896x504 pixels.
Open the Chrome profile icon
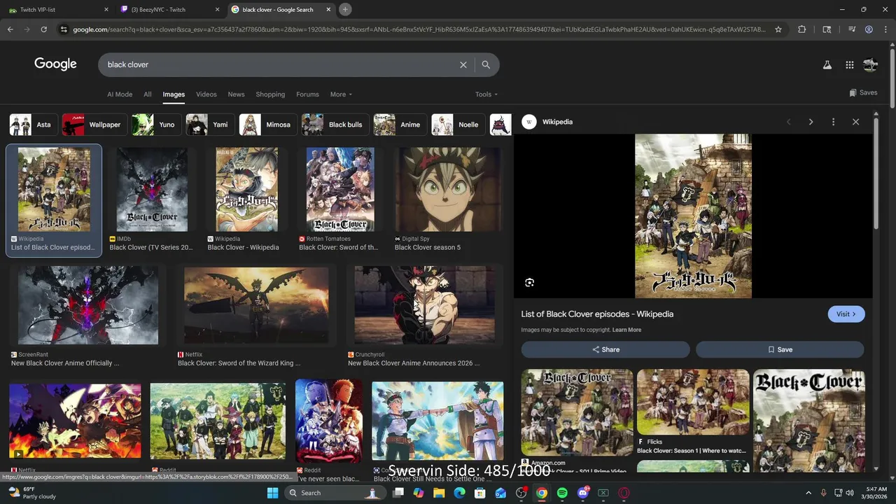(869, 29)
